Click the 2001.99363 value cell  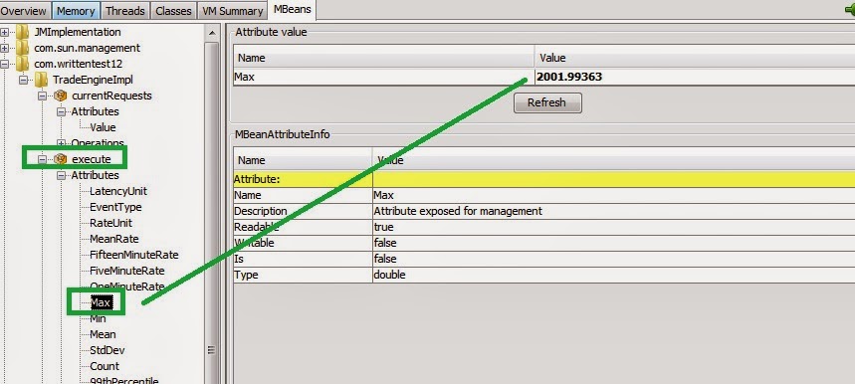pos(695,77)
